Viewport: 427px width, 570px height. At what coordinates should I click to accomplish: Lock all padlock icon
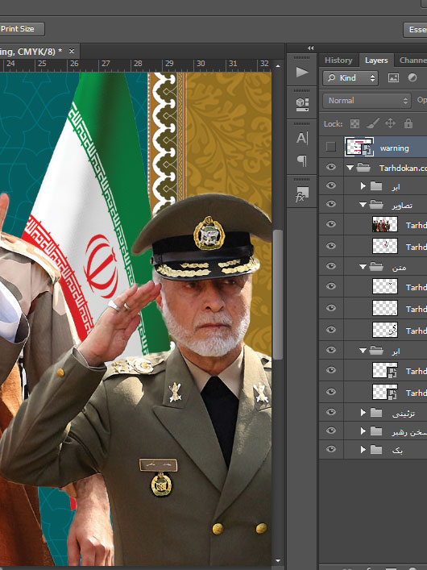coord(408,123)
